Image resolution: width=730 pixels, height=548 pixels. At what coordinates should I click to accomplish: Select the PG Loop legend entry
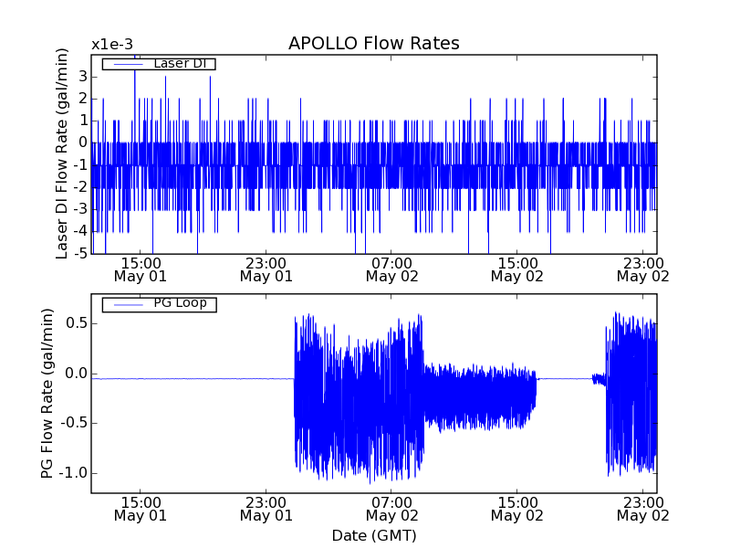point(179,303)
